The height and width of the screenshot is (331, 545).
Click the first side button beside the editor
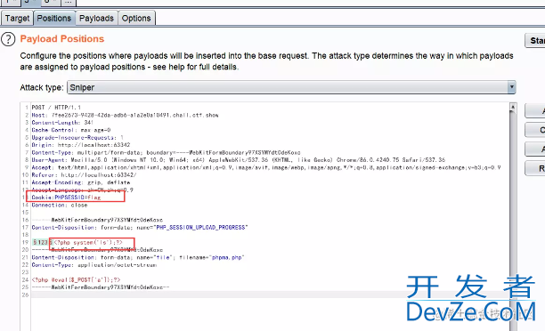535,111
